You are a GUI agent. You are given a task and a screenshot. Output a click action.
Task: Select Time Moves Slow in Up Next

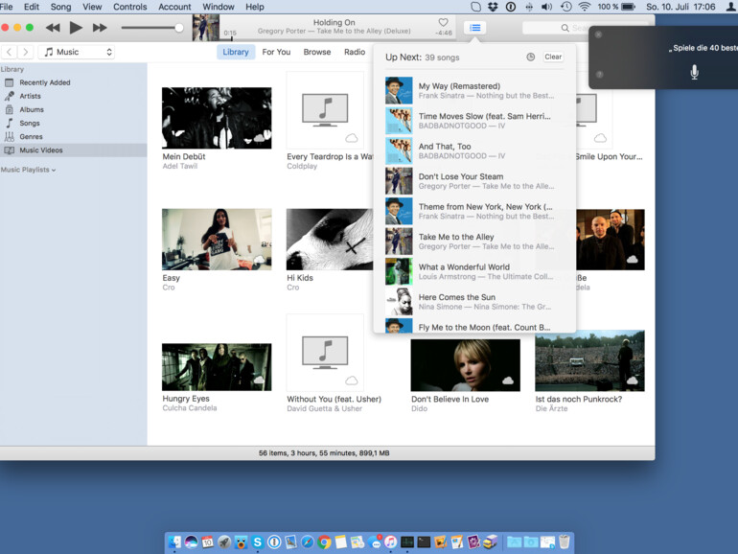click(474, 121)
